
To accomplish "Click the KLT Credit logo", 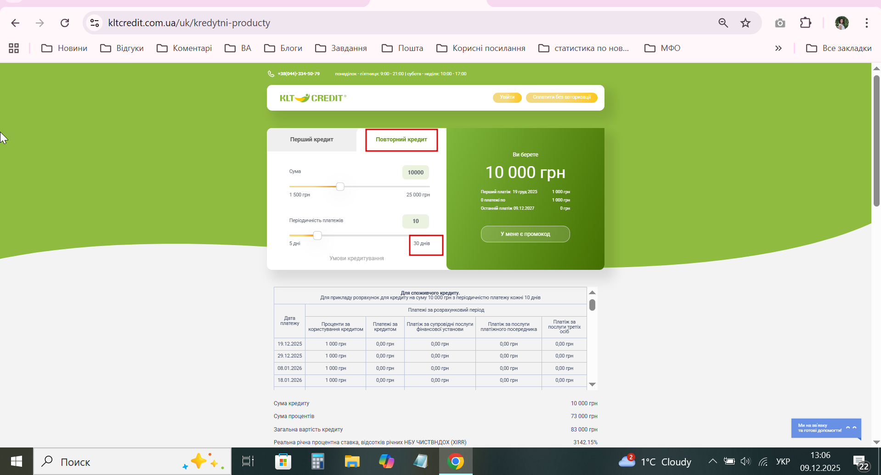I will 313,98.
